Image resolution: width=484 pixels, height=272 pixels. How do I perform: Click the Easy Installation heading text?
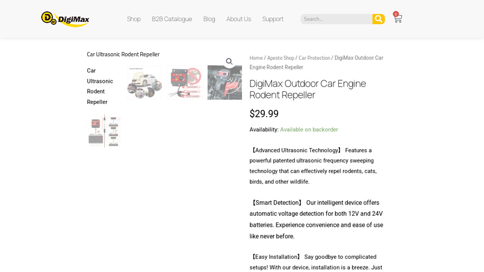click(276, 257)
